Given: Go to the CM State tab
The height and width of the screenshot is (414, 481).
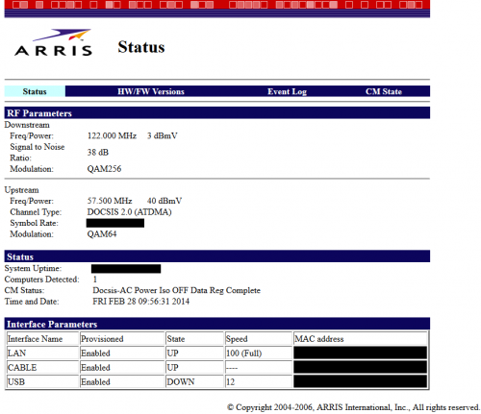Looking at the screenshot, I should click(x=384, y=91).
